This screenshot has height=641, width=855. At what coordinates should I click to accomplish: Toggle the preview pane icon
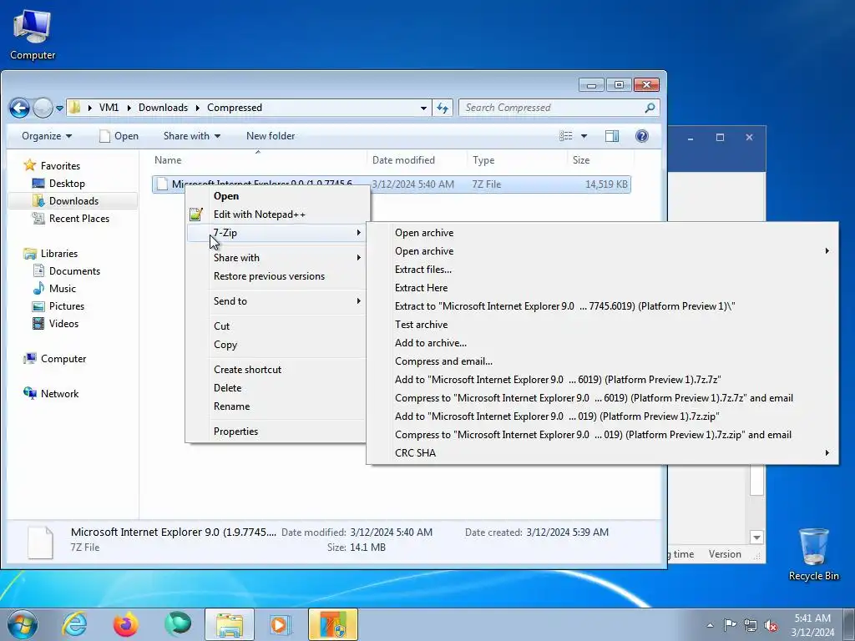(612, 136)
